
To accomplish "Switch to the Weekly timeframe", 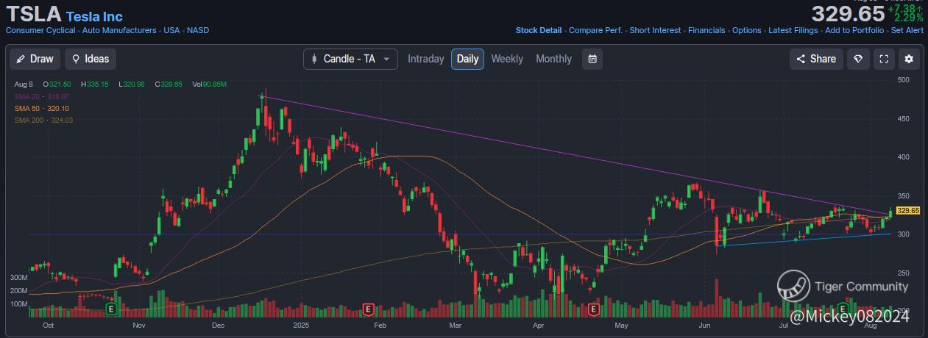I will tap(507, 59).
